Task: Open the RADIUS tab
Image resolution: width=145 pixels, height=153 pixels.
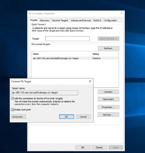Action: tap(97, 21)
